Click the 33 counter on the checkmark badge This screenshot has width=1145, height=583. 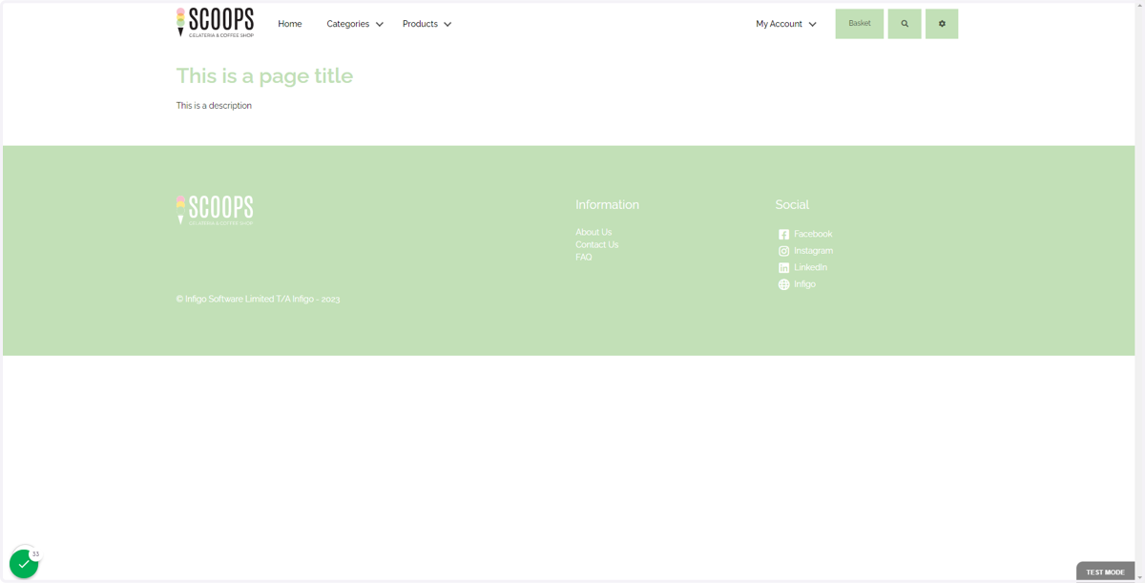[x=35, y=553]
